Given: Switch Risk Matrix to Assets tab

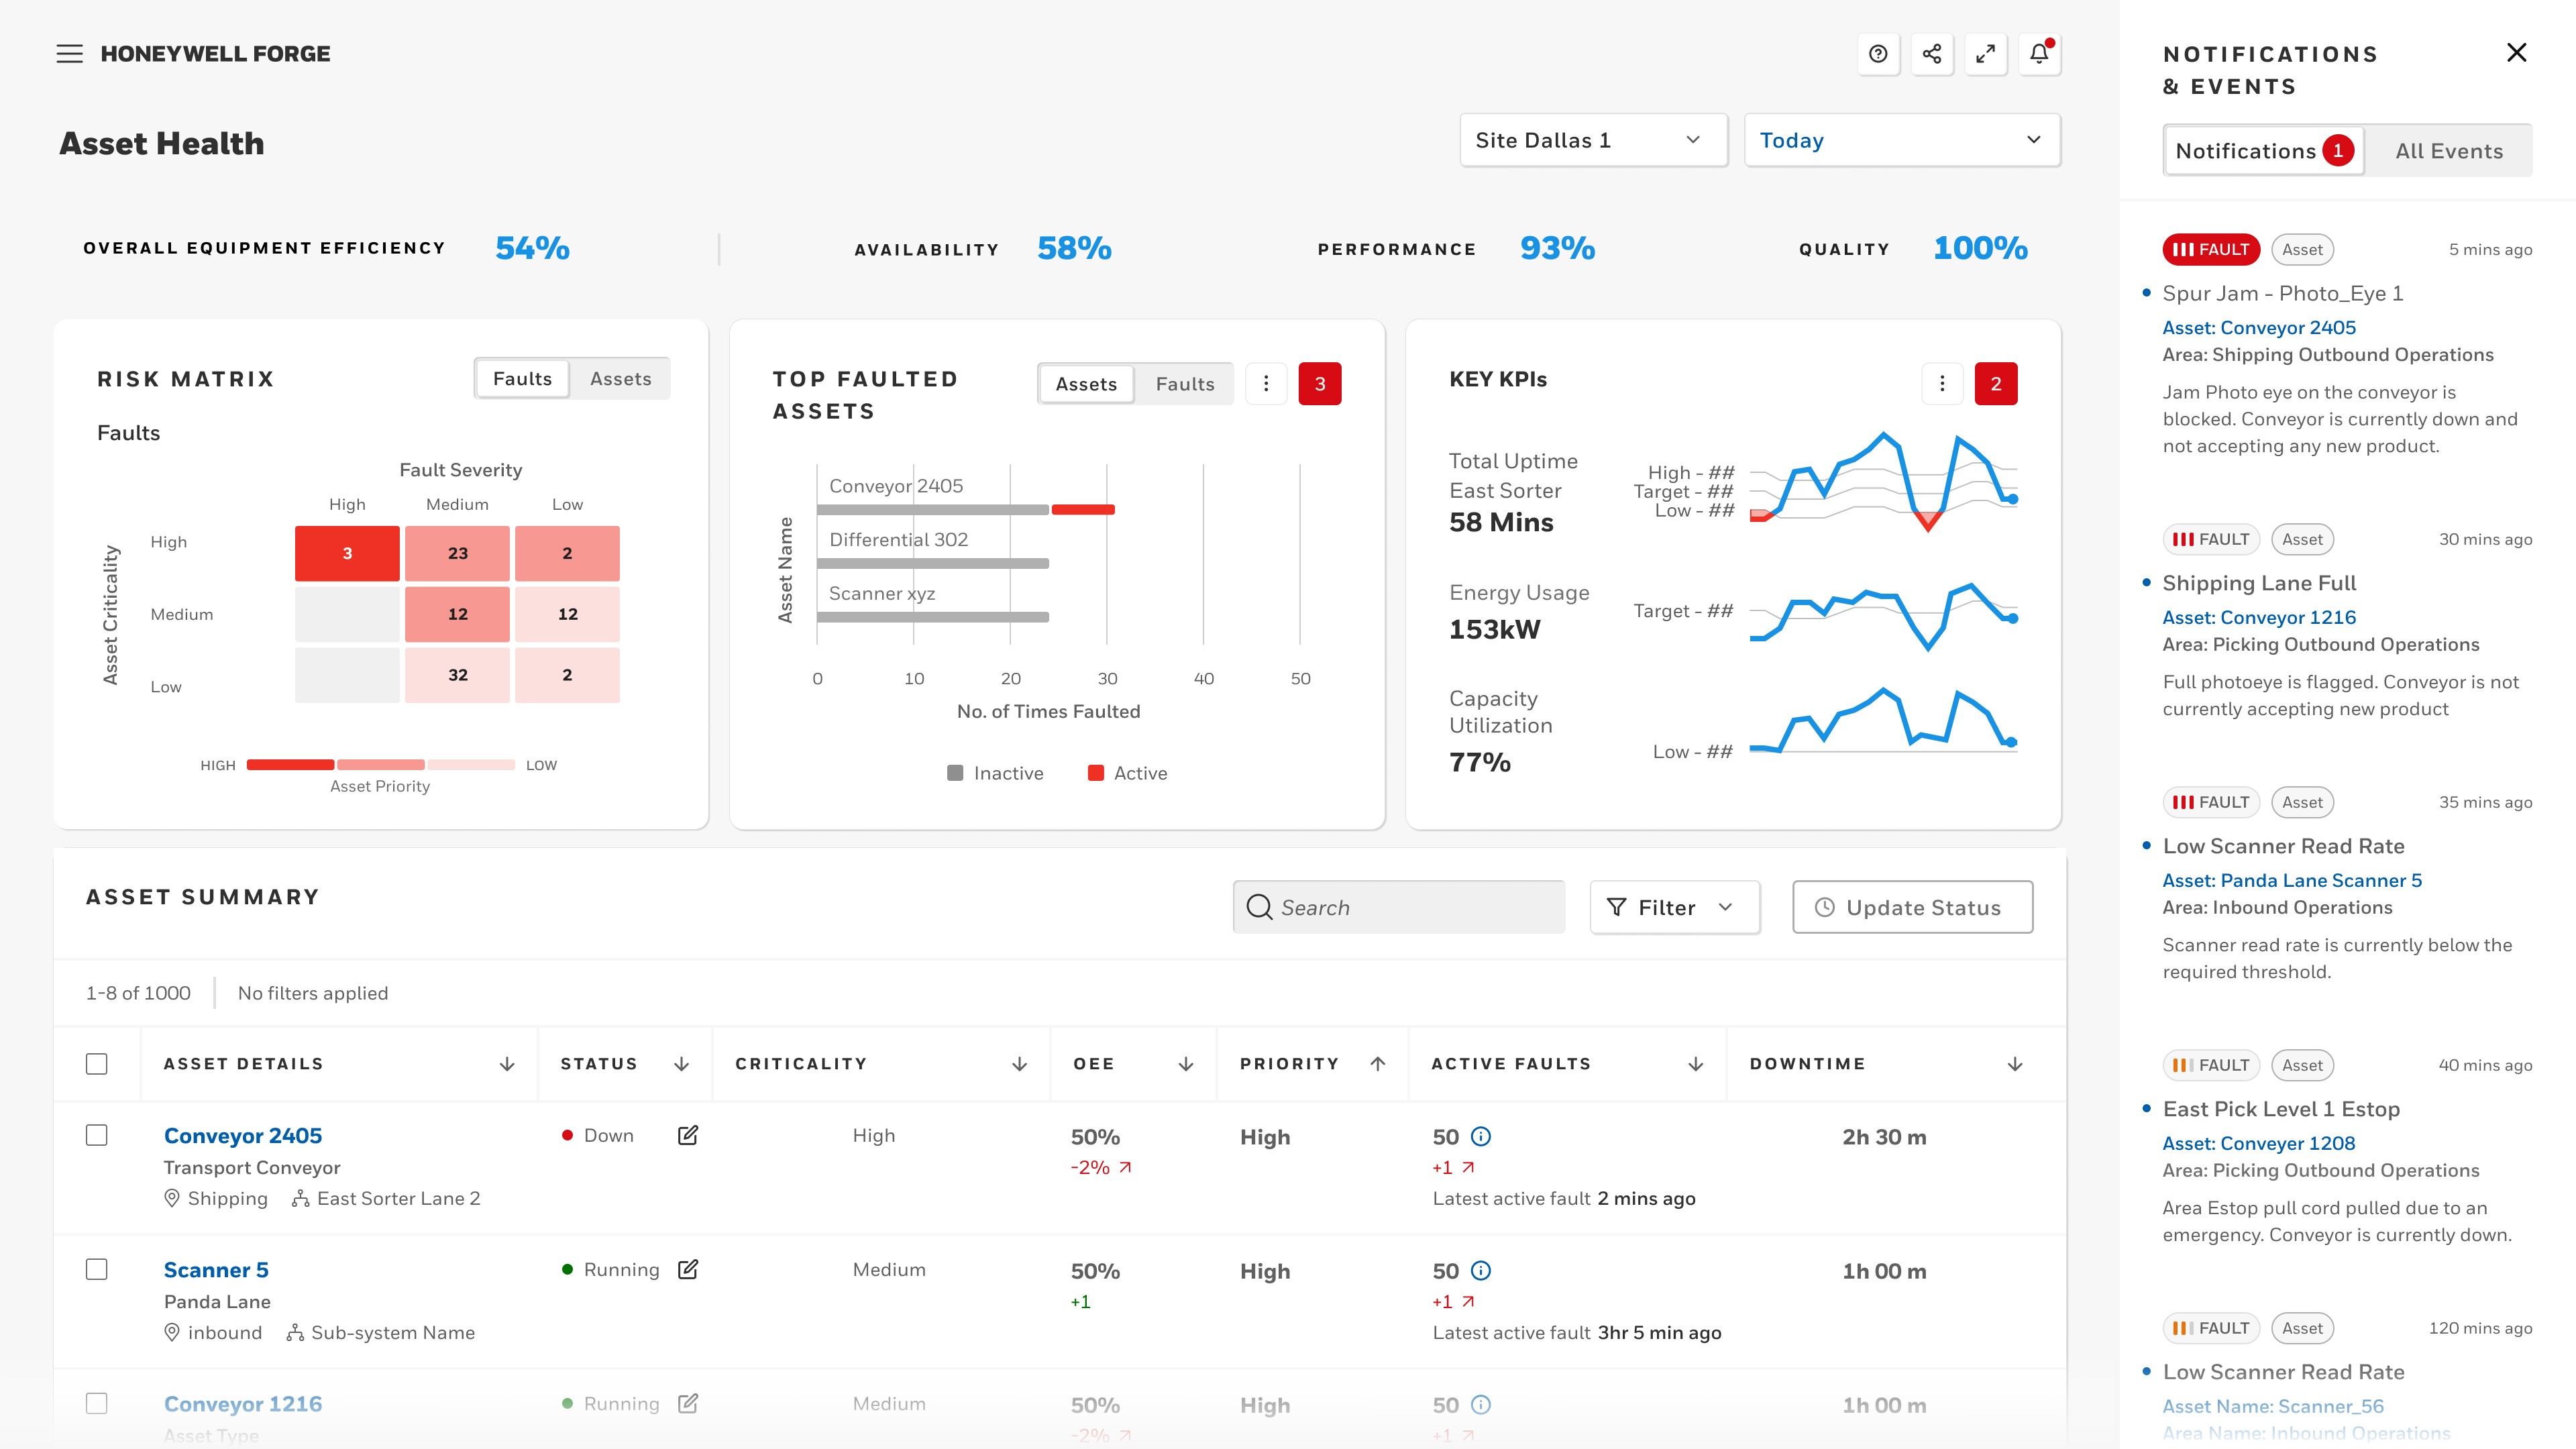Looking at the screenshot, I should coord(620,379).
